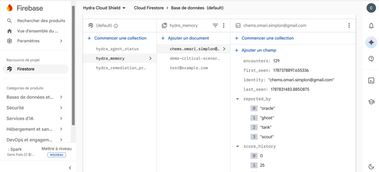
Task: Click Ajouter un document link
Action: tap(188, 38)
